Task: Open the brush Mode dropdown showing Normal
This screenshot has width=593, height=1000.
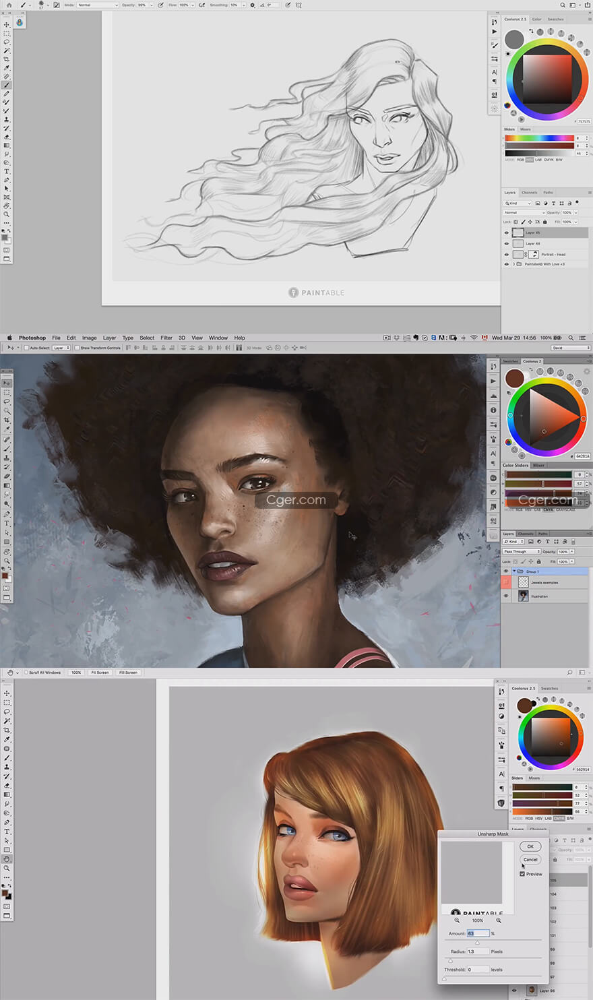Action: (x=98, y=5)
